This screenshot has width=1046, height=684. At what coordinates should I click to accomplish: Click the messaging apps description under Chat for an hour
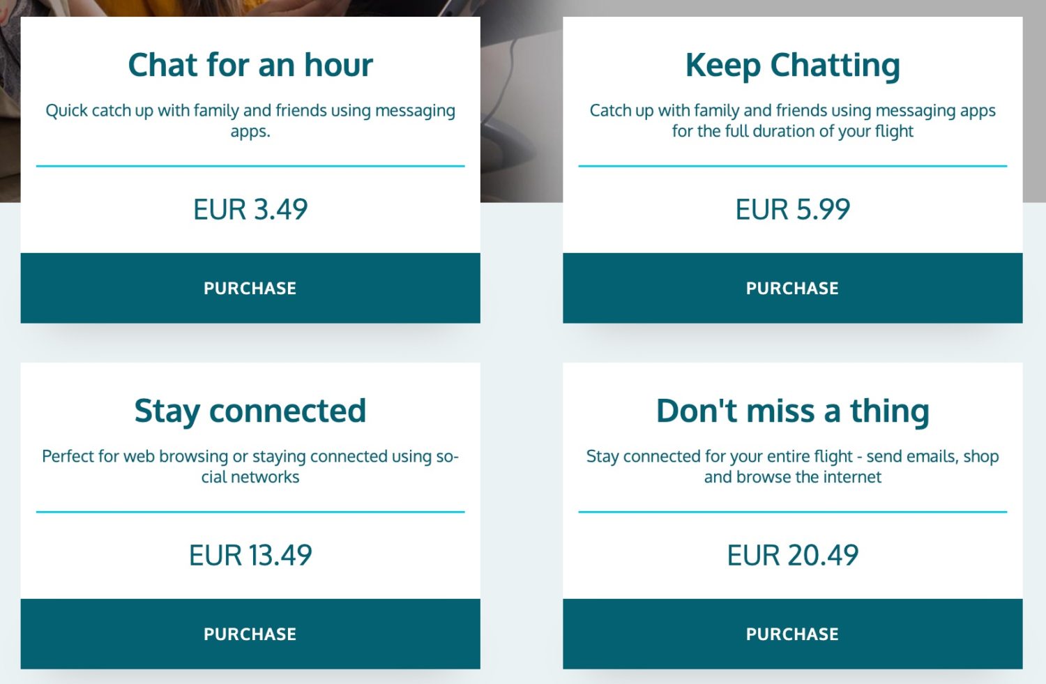[x=250, y=120]
